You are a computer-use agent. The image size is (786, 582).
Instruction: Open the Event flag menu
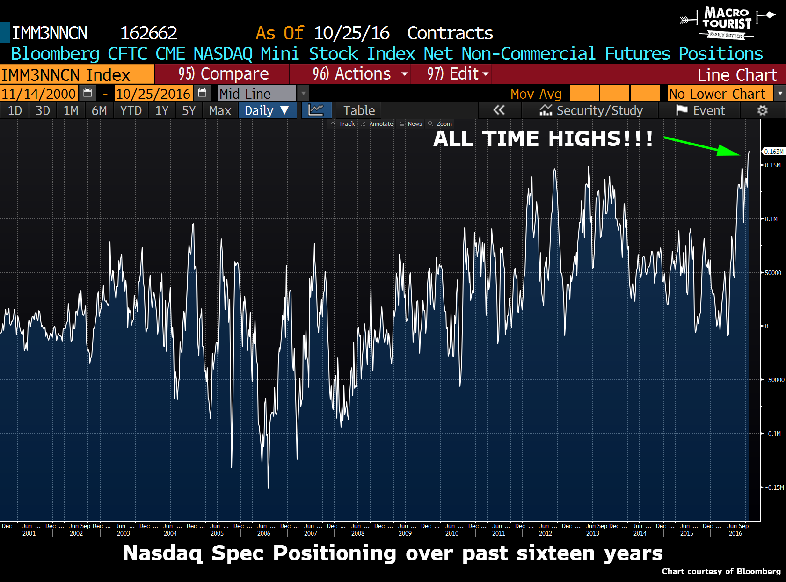700,110
